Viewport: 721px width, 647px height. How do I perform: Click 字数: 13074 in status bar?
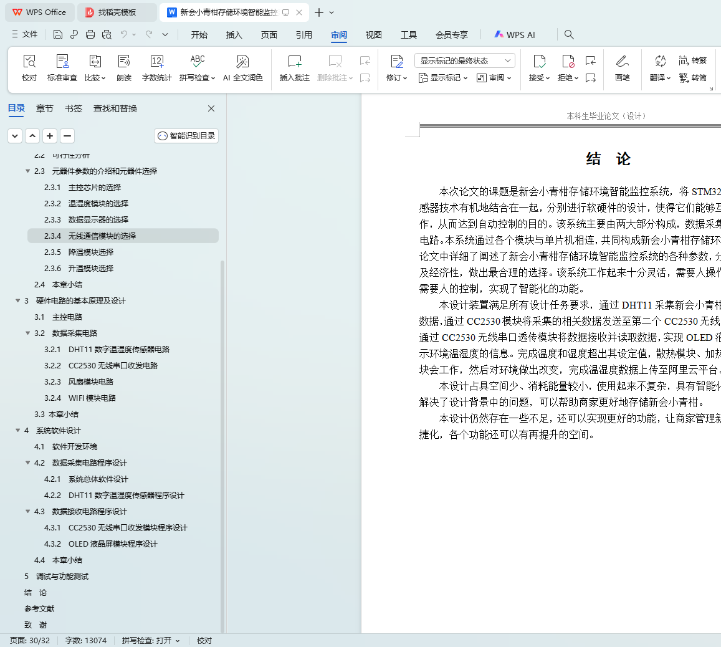tap(86, 641)
